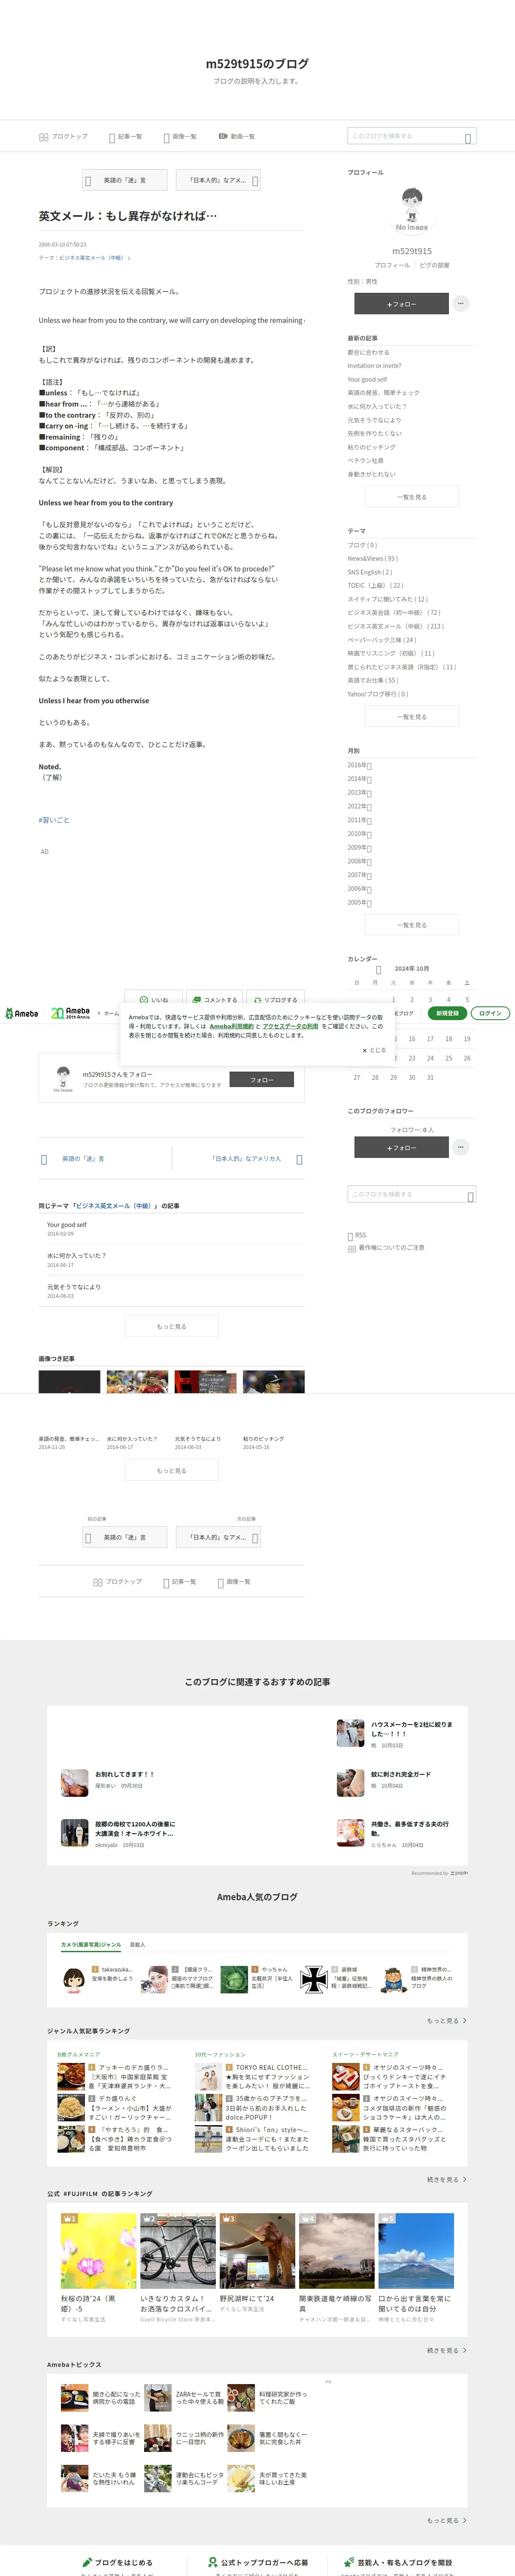
Task: Click 新規登録 in the Ameba header
Action: [x=447, y=1013]
